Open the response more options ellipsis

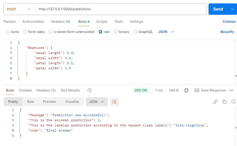pyautogui.click(x=231, y=90)
